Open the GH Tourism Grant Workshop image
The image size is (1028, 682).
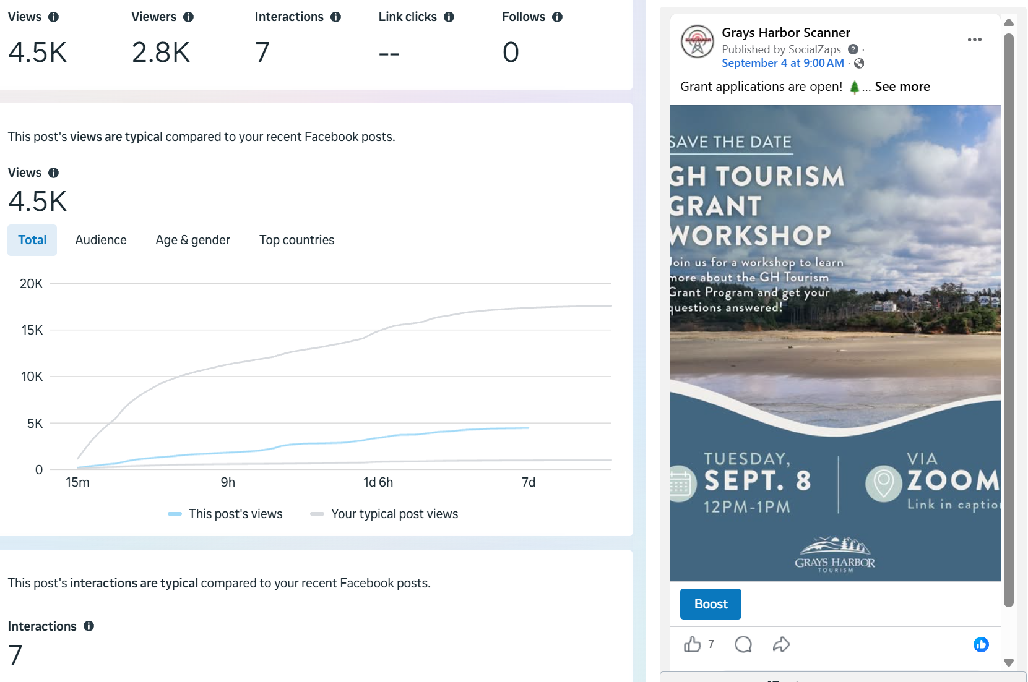tap(835, 343)
